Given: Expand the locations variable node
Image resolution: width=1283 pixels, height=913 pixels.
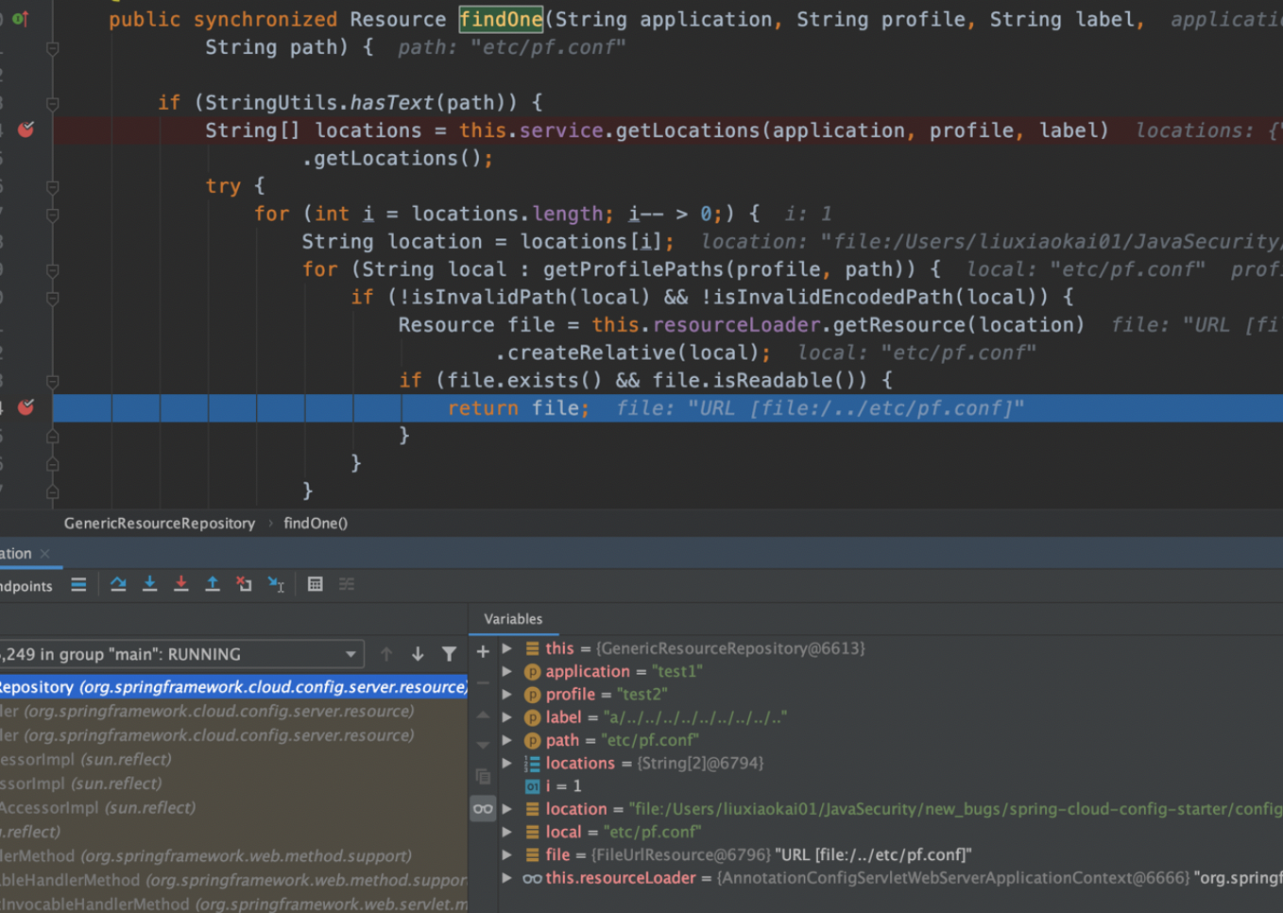Looking at the screenshot, I should (507, 764).
